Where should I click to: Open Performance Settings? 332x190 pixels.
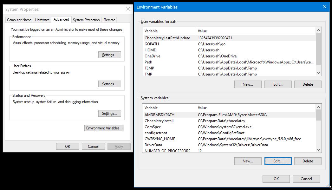[x=109, y=55]
